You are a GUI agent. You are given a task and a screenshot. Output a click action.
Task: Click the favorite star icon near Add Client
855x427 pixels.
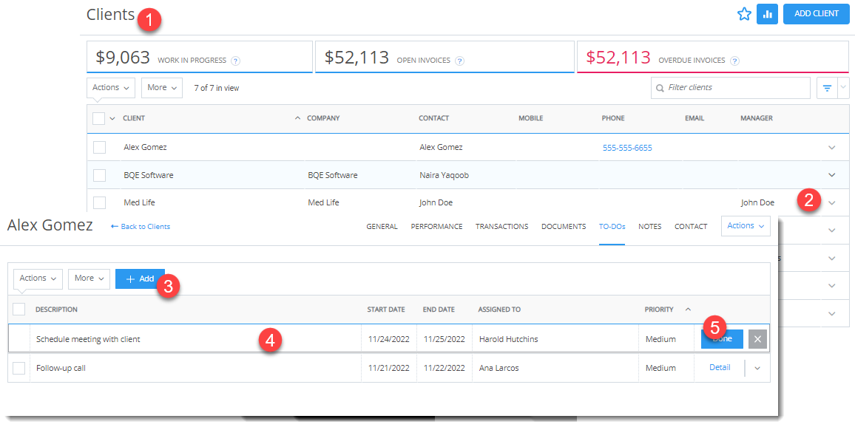[x=744, y=13]
